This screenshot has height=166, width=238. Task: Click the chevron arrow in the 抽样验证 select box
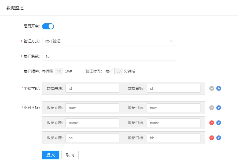click(172, 41)
